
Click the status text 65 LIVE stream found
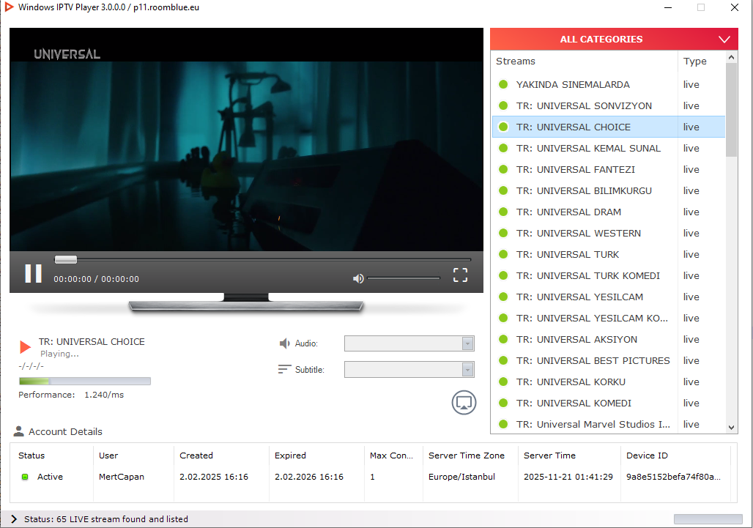point(106,519)
